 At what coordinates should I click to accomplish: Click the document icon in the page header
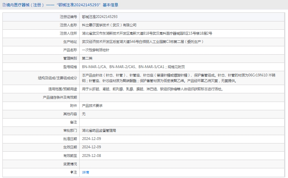point(3,5)
